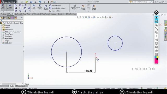Open the Office Products tab
The width and height of the screenshot is (167, 94).
(x=71, y=14)
